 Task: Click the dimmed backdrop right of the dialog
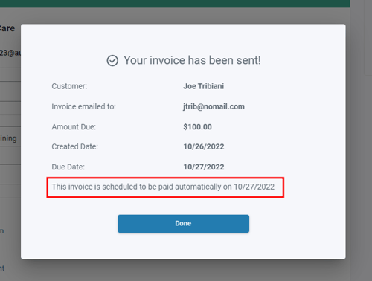click(x=359, y=149)
